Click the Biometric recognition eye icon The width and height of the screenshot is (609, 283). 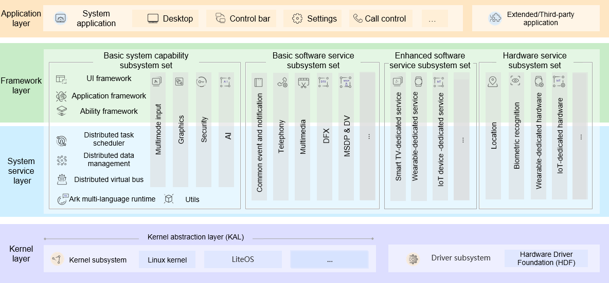coord(515,80)
